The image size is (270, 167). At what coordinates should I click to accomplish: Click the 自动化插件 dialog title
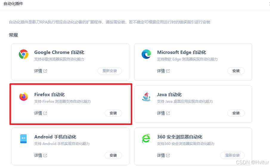pos(13,4)
